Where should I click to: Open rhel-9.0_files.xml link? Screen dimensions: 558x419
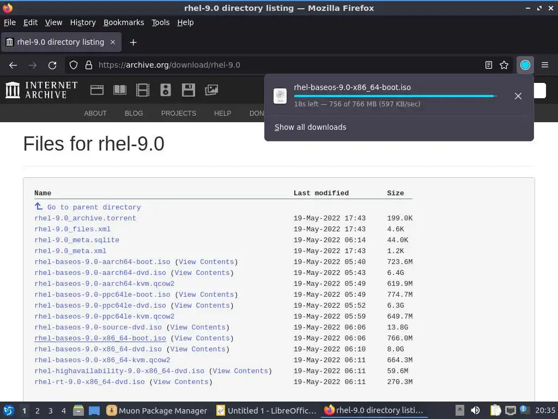pyautogui.click(x=72, y=229)
